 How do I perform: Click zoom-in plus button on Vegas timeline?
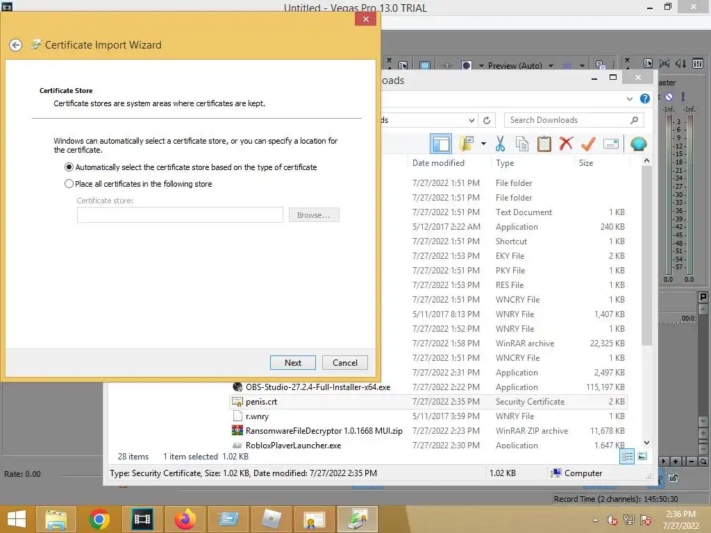(x=675, y=462)
